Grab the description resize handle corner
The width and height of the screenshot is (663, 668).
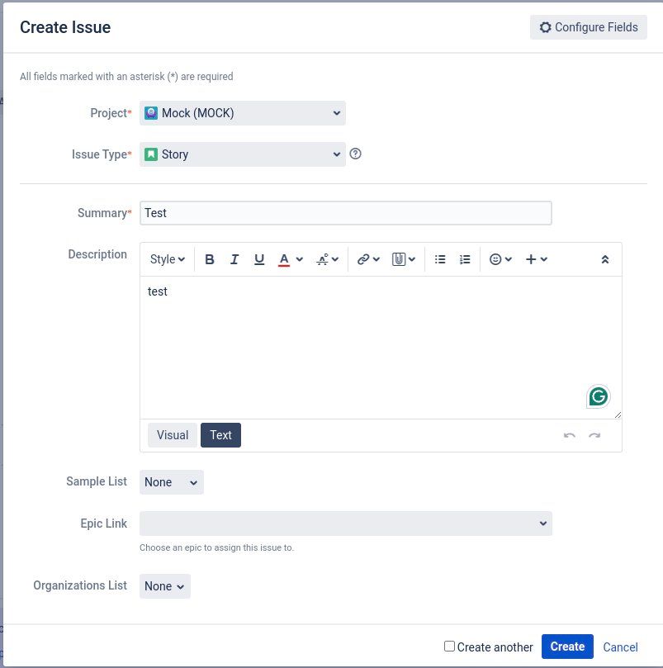(x=618, y=415)
